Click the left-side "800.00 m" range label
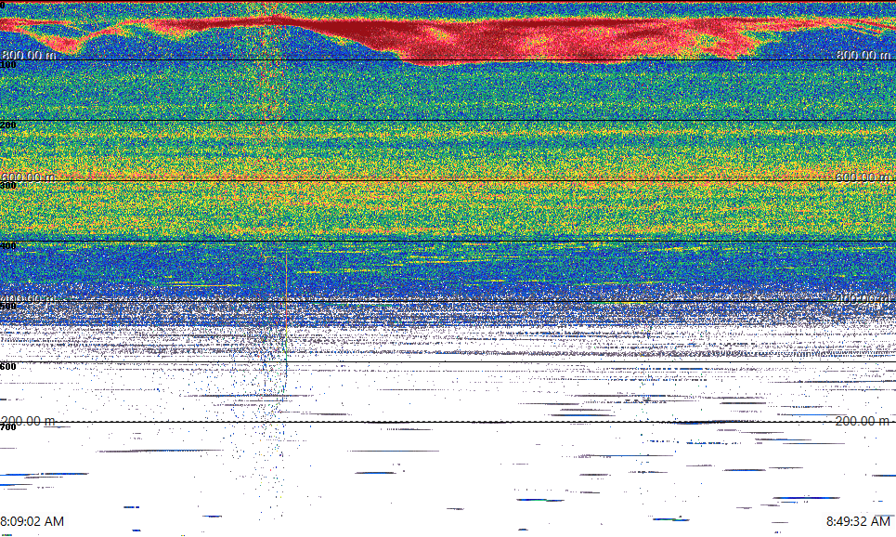 pos(29,55)
